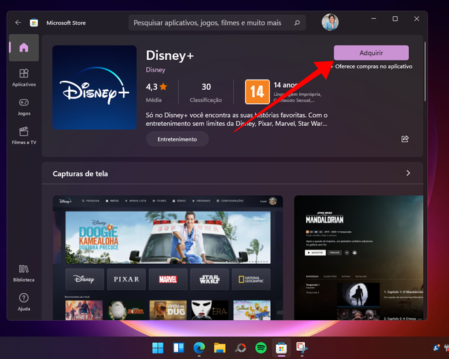
Task: Open Jogos in the sidebar
Action: click(x=24, y=107)
